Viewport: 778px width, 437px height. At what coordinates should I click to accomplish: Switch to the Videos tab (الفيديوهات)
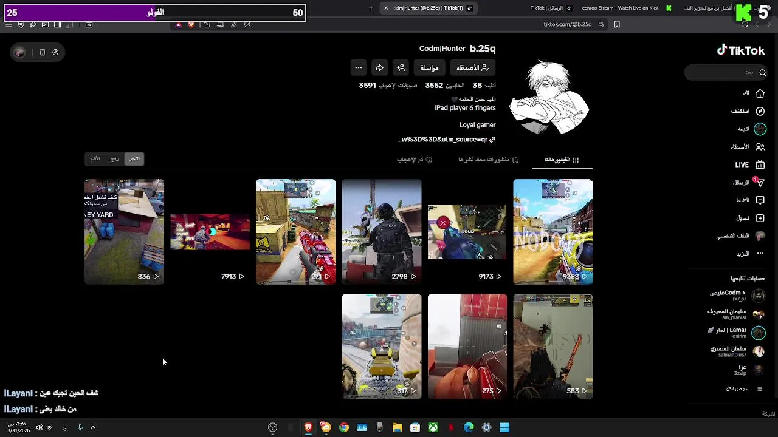coord(562,160)
